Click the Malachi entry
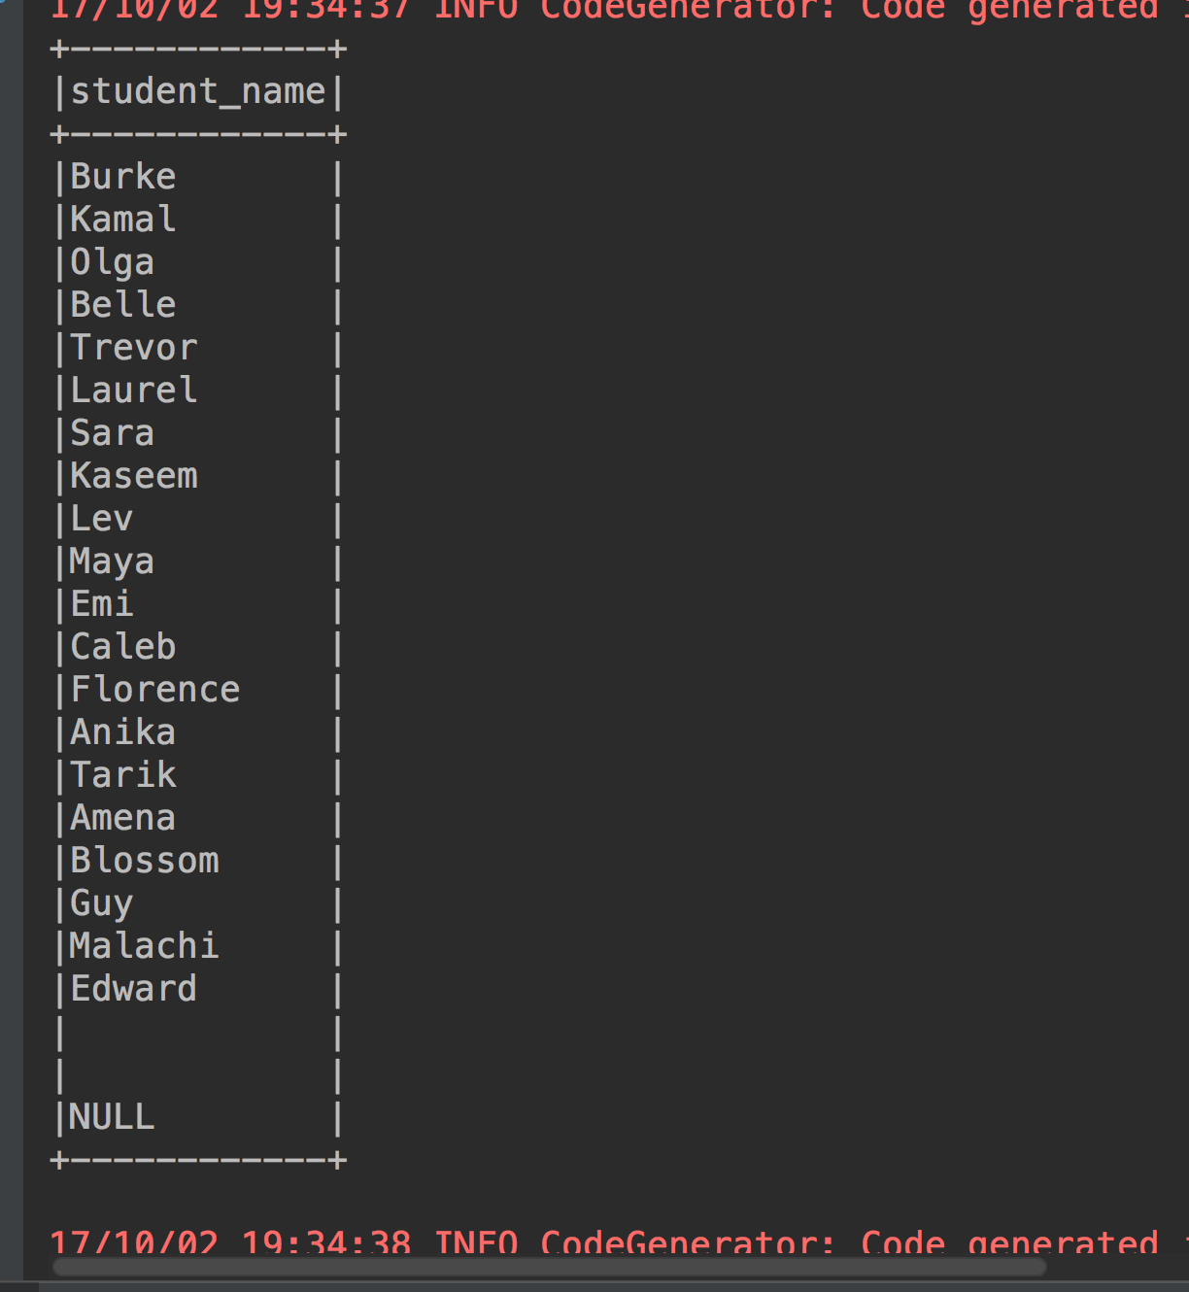This screenshot has width=1189, height=1292. [145, 946]
